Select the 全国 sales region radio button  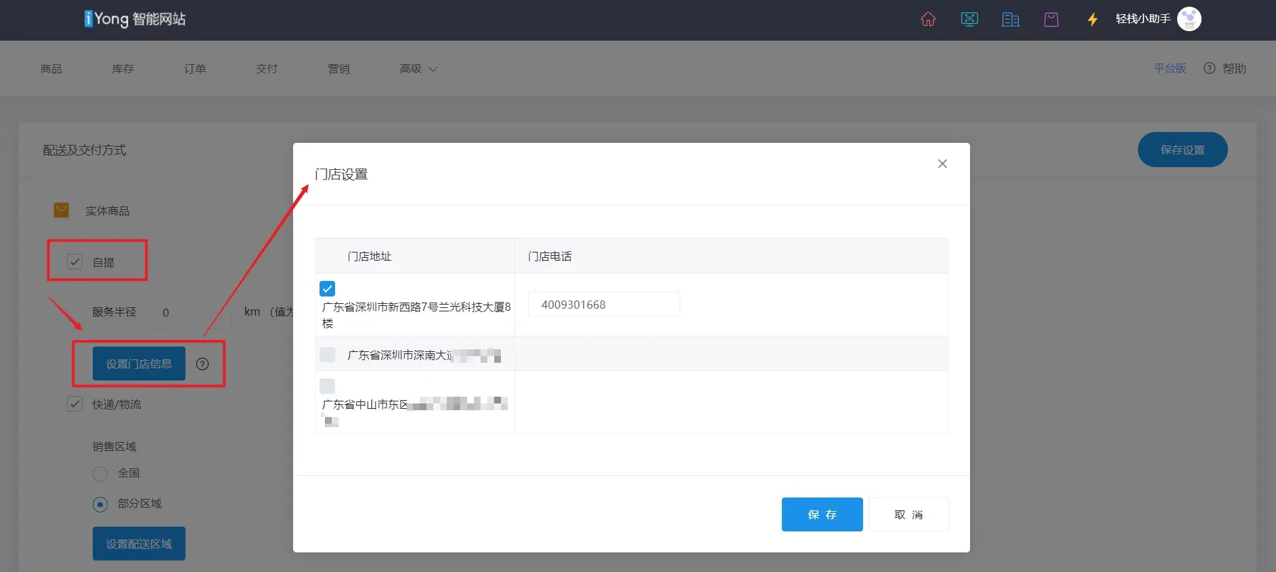[x=100, y=474]
